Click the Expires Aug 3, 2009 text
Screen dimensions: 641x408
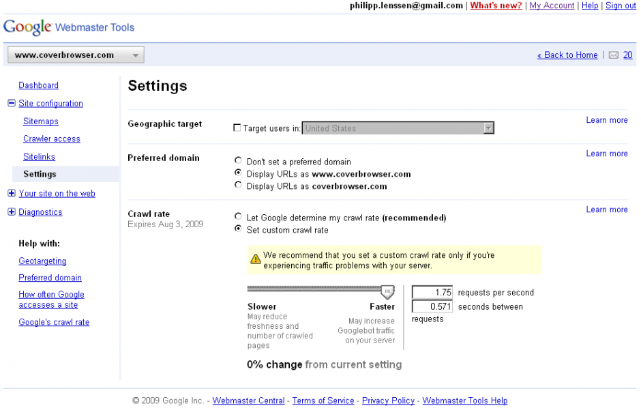(x=166, y=224)
